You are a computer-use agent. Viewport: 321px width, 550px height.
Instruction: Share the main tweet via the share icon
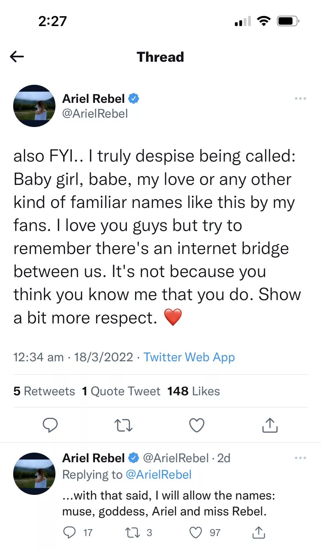[270, 425]
